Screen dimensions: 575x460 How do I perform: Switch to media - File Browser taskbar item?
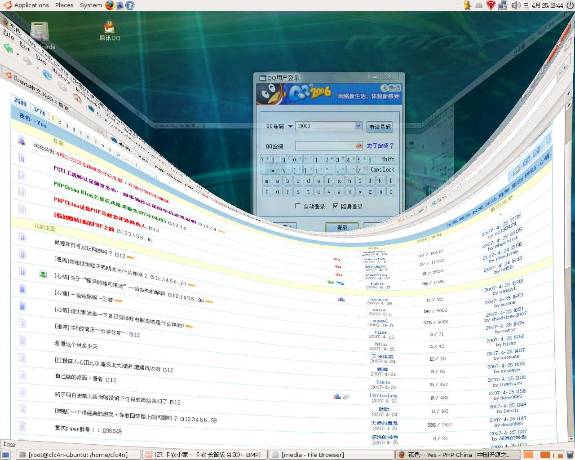point(332,455)
